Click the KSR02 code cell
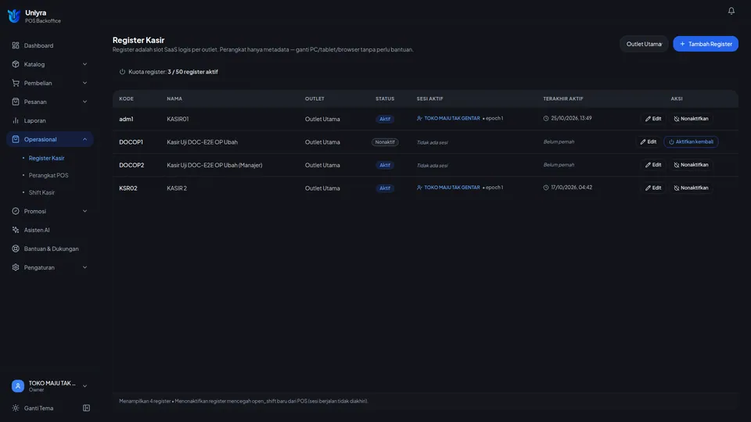The height and width of the screenshot is (422, 751). click(x=128, y=188)
